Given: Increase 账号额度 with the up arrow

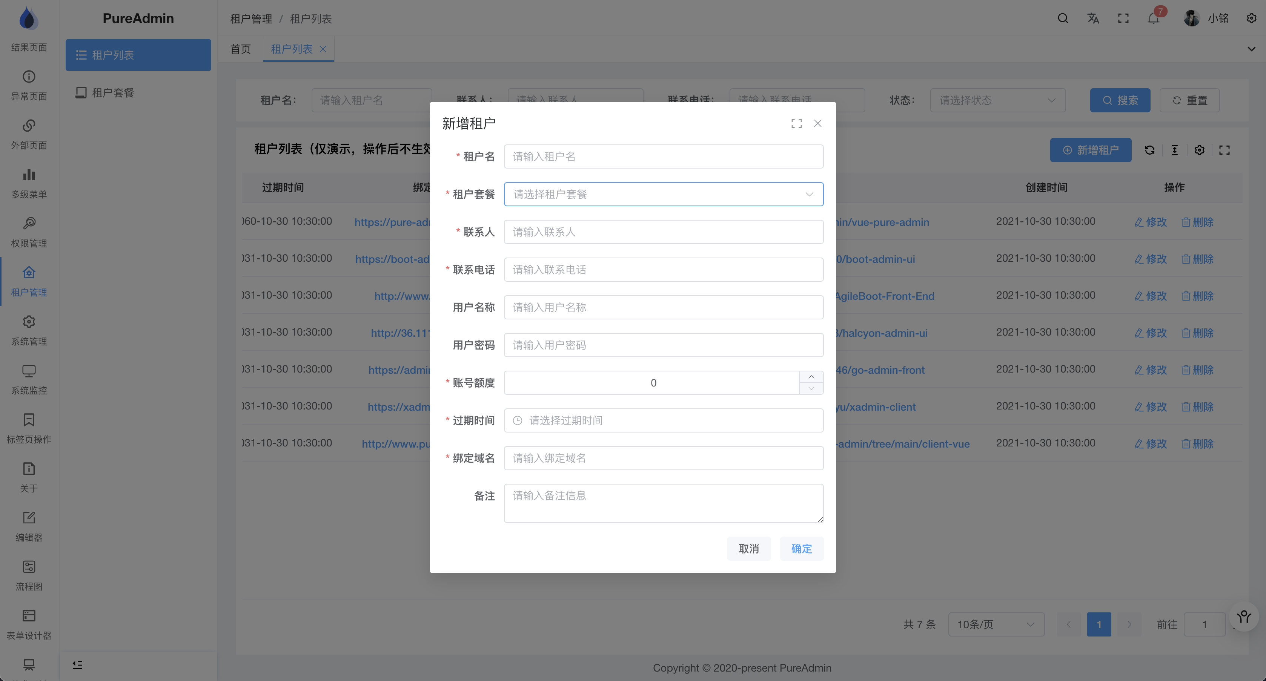Looking at the screenshot, I should 811,377.
